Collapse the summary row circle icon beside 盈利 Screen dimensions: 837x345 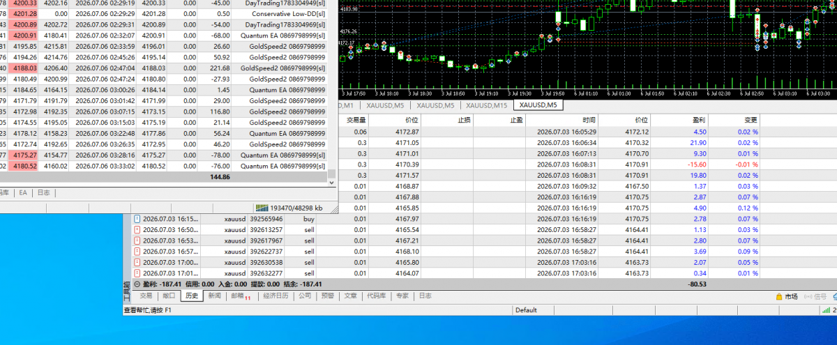137,284
